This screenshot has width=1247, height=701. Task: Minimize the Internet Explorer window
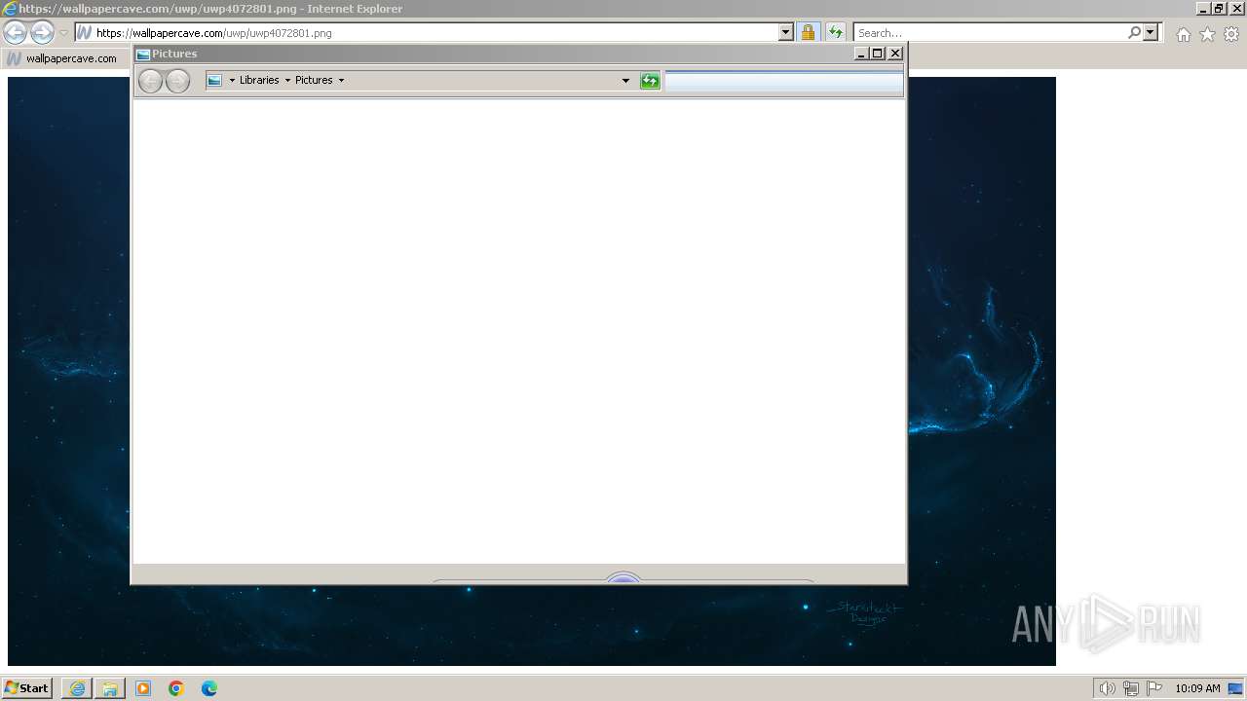[1204, 9]
